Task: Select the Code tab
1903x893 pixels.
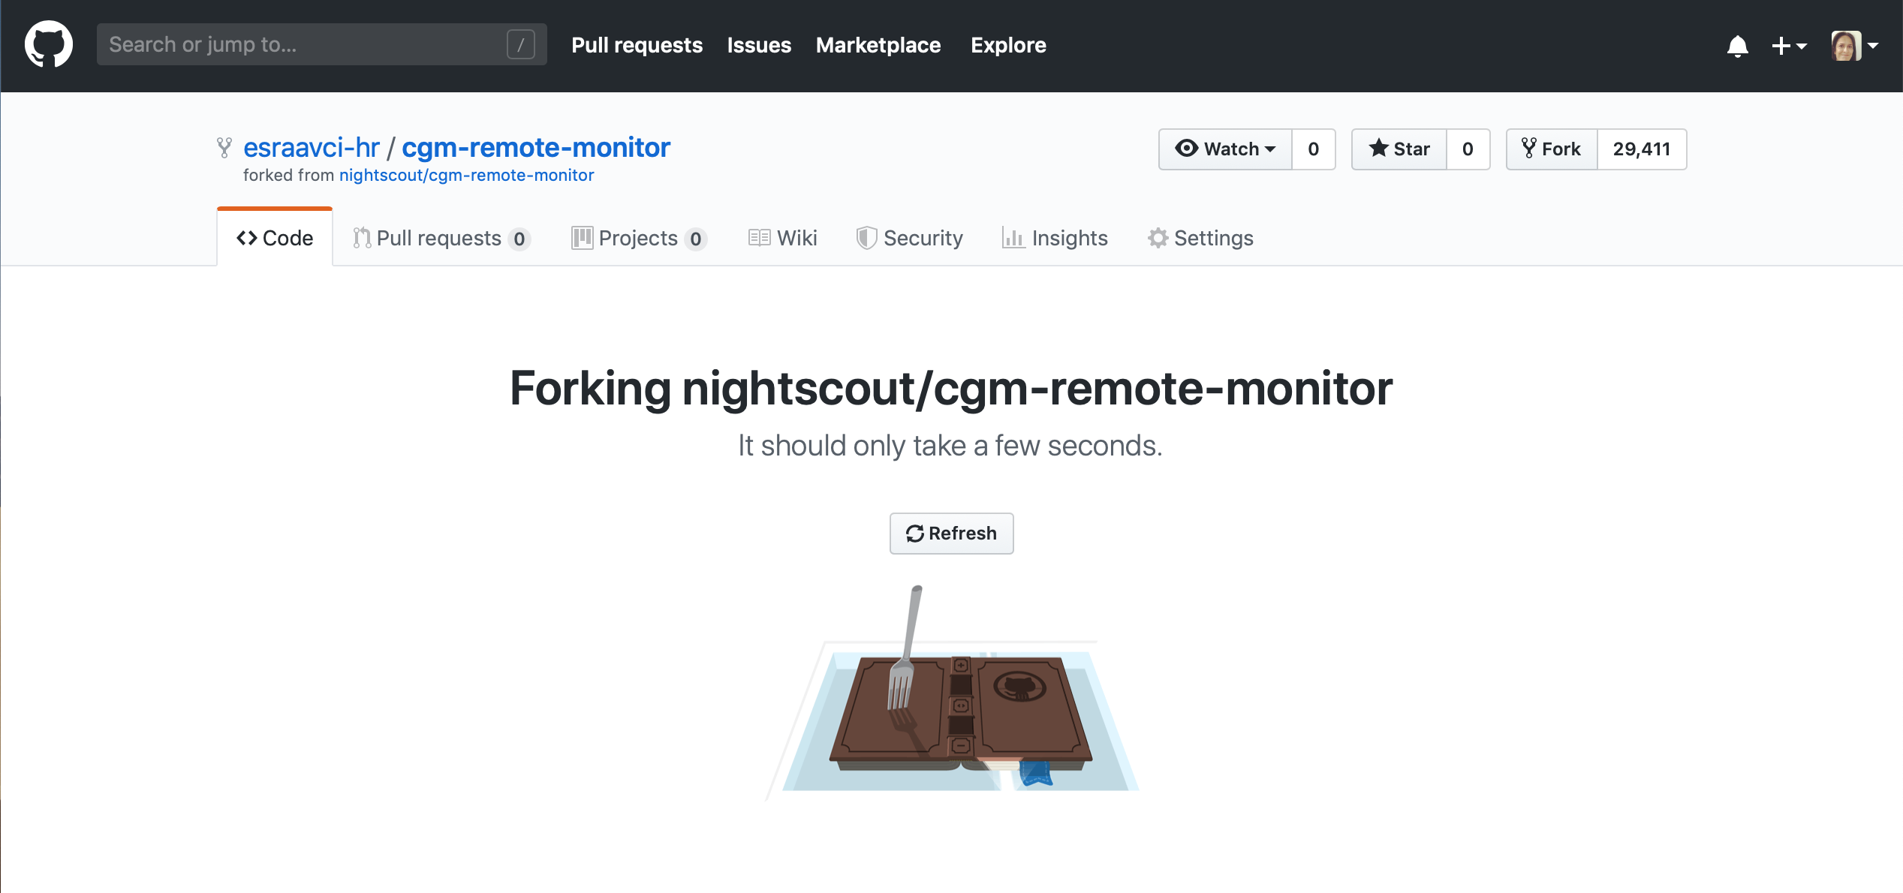Action: (x=275, y=238)
